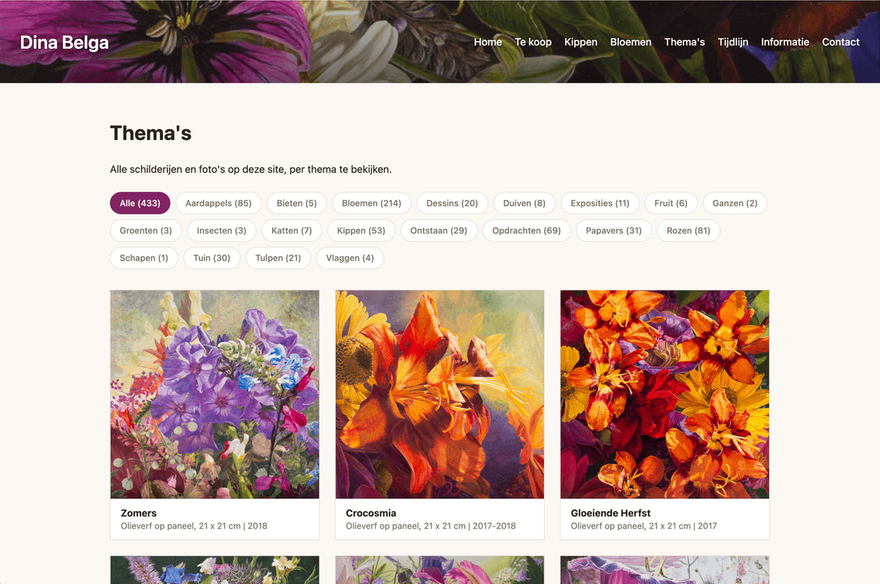Screen dimensions: 880x584
Task: Open the Zomers painting thumbnail
Action: tap(215, 394)
